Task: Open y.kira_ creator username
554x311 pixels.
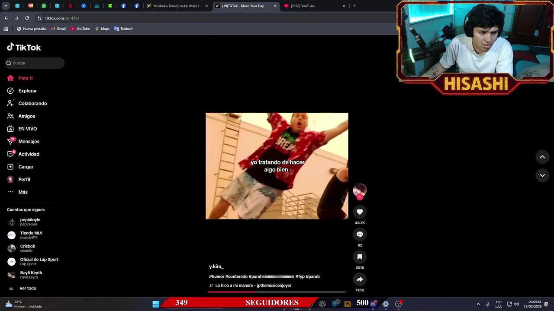Action: pyautogui.click(x=216, y=267)
